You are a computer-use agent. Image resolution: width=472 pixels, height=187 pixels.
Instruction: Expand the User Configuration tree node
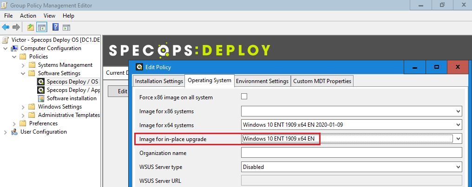[x=5, y=132]
